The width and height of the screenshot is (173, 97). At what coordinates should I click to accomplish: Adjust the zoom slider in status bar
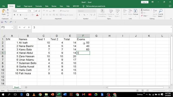click(x=159, y=91)
